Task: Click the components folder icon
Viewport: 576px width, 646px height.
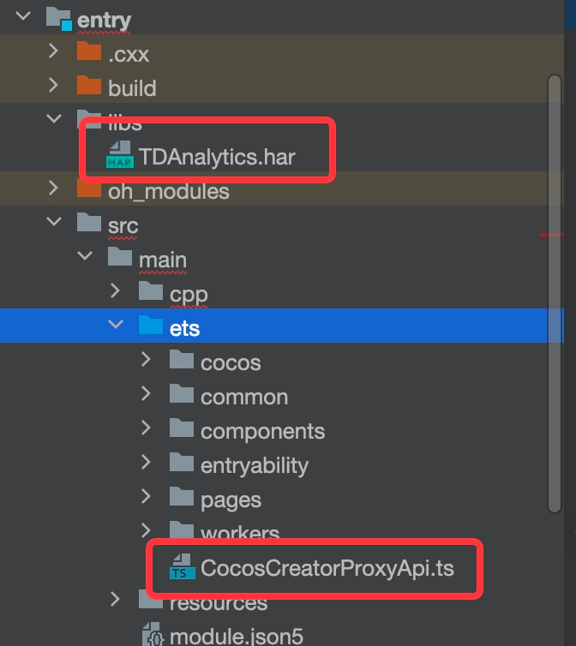Action: point(182,428)
